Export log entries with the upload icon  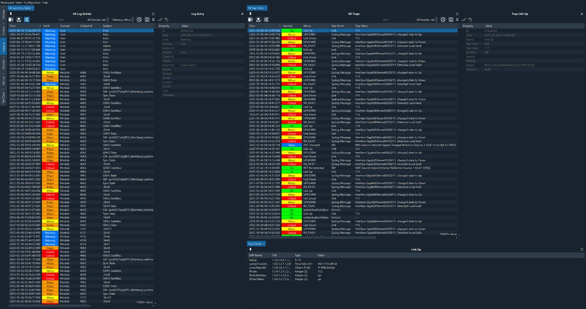19,20
